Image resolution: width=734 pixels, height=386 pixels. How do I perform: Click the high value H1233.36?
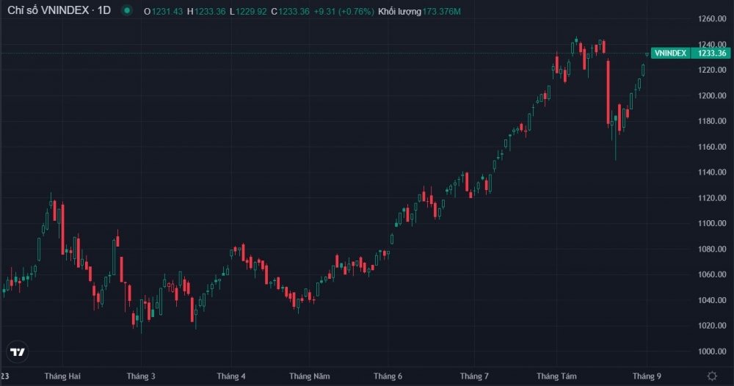coord(206,11)
